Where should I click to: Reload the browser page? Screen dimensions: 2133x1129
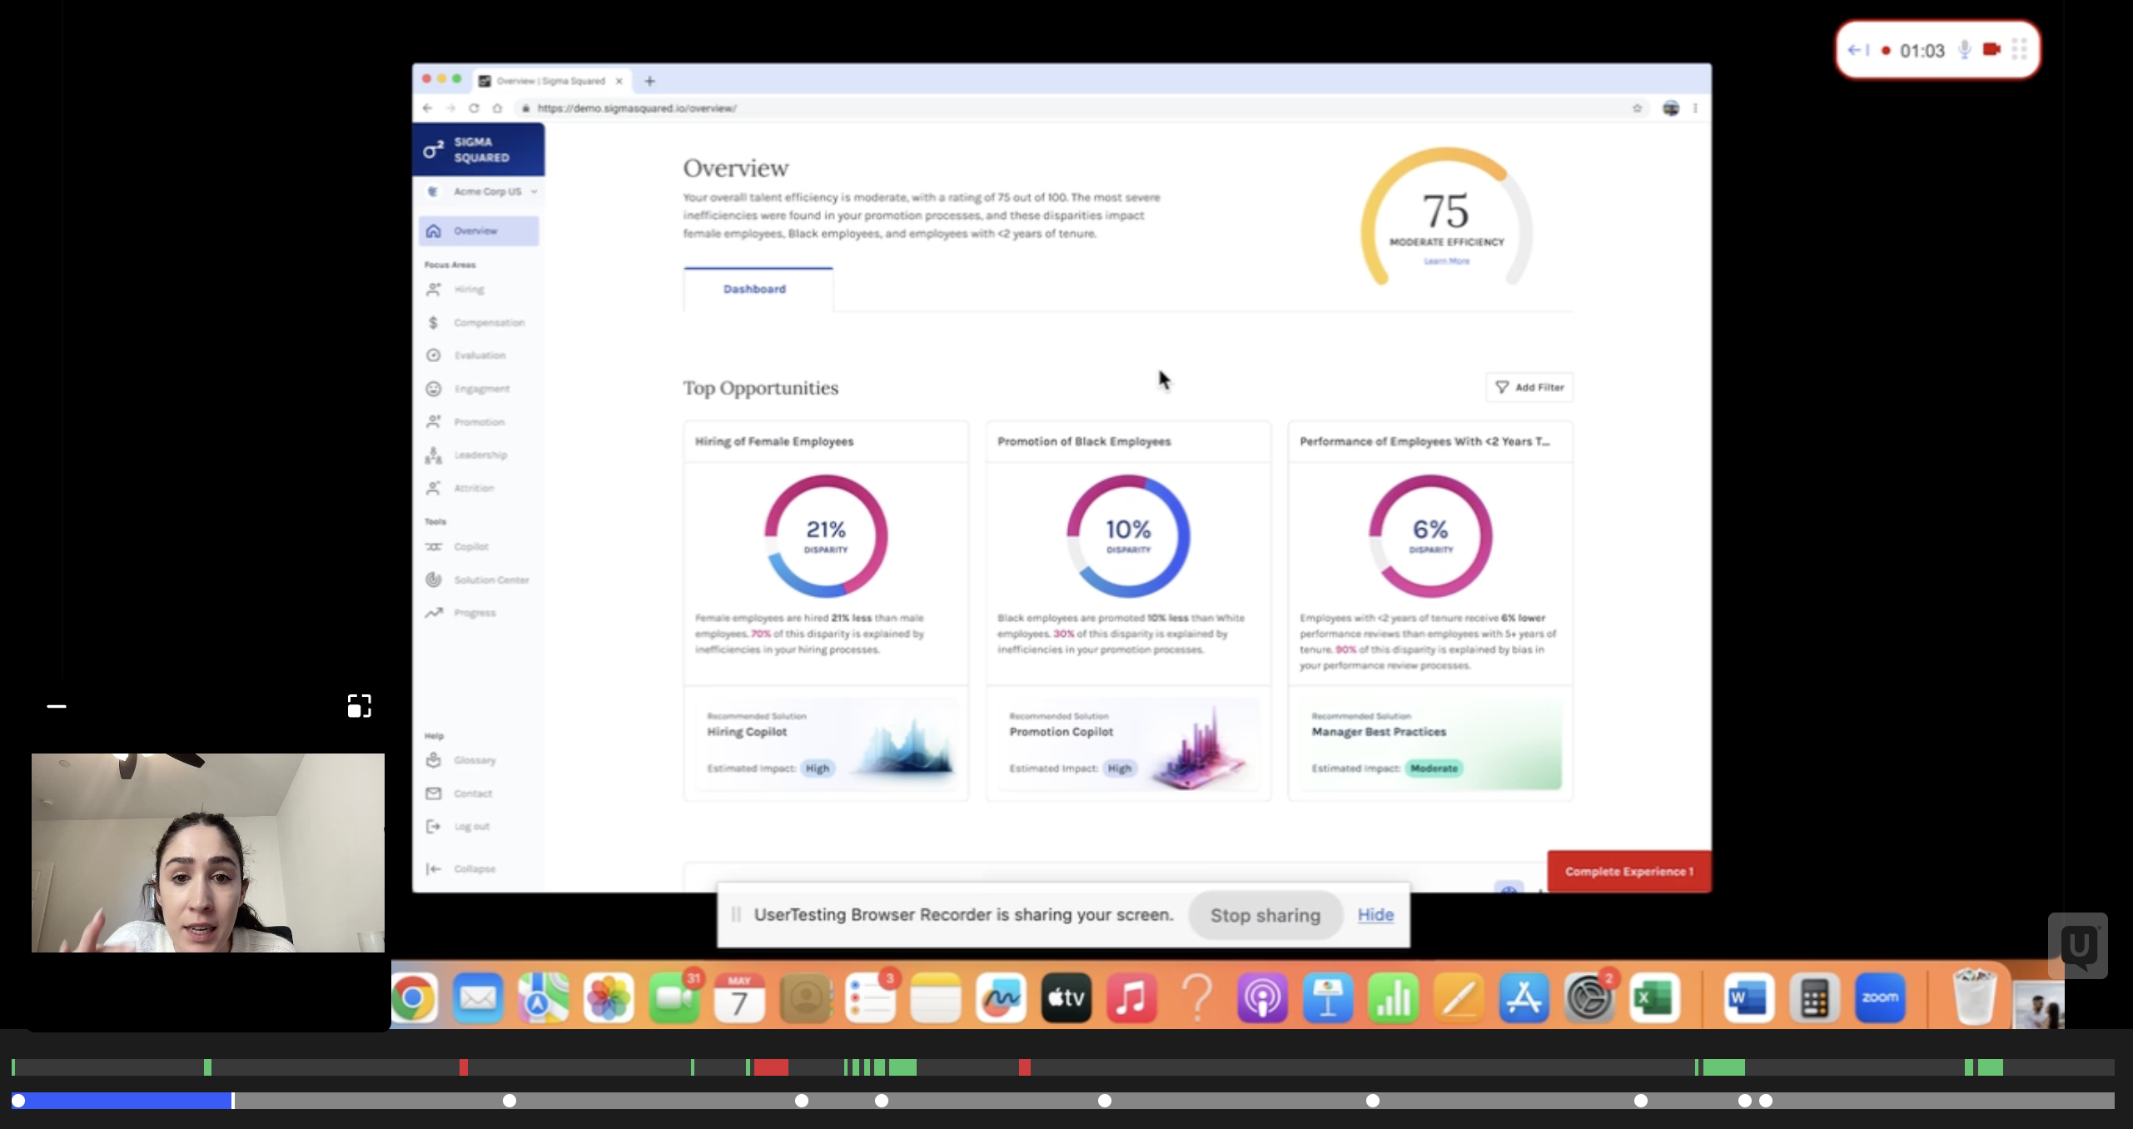click(x=474, y=108)
